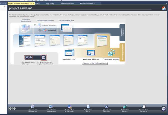Image resolution: width=168 pixels, height=115 pixels.
Task: Pin the Project Assistant tab
Action: pyautogui.click(x=31, y=4)
